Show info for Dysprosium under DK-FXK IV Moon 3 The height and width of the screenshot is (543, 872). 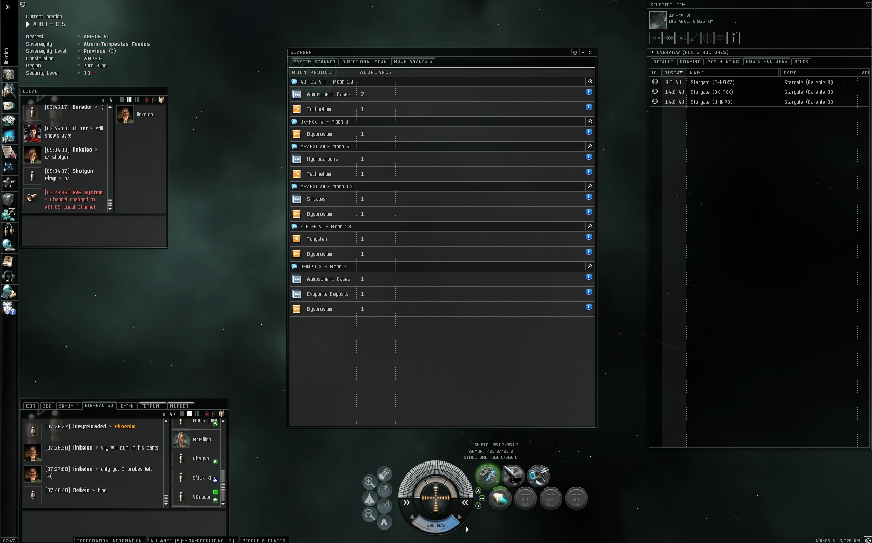(588, 132)
